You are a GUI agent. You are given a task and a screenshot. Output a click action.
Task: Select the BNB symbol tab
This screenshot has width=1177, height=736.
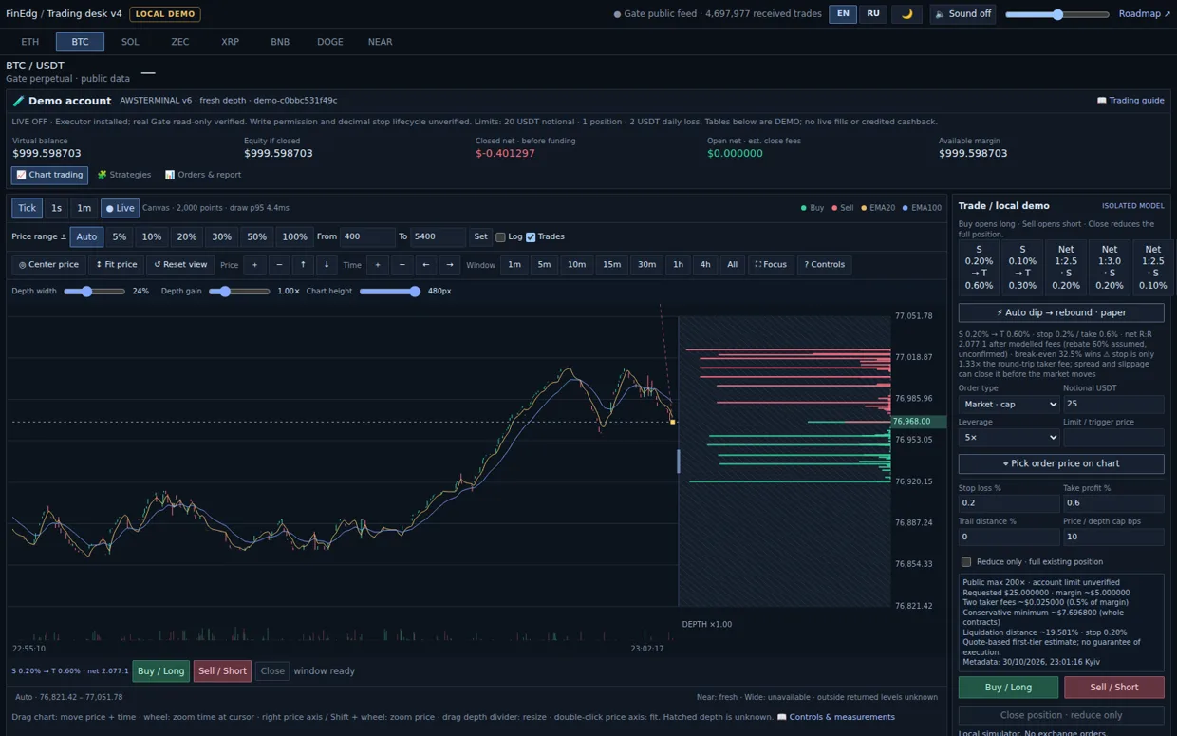pyautogui.click(x=280, y=42)
